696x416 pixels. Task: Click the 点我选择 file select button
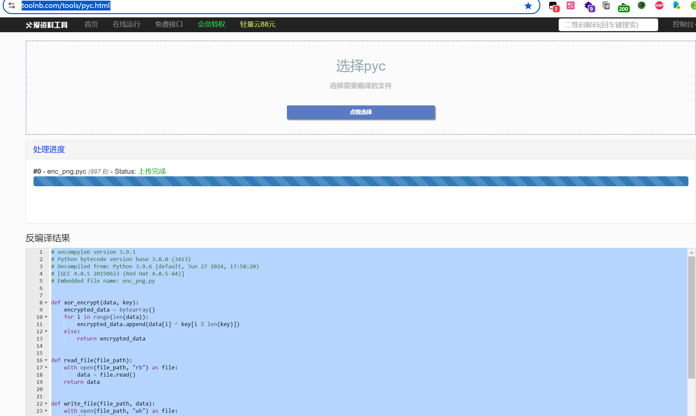tap(361, 112)
